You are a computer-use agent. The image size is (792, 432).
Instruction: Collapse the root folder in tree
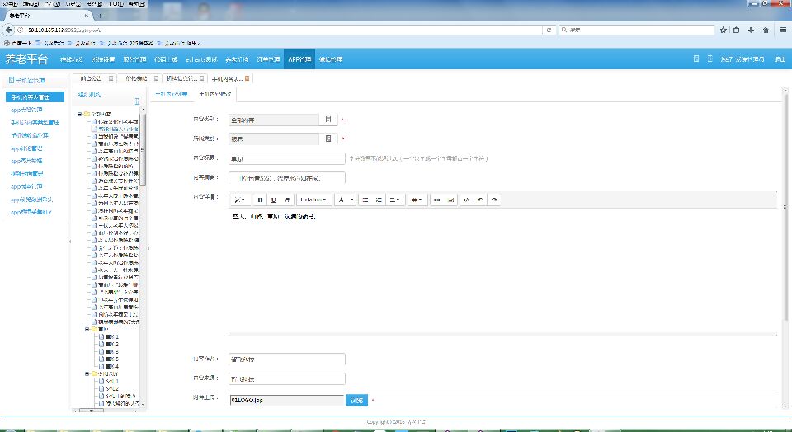pyautogui.click(x=79, y=114)
